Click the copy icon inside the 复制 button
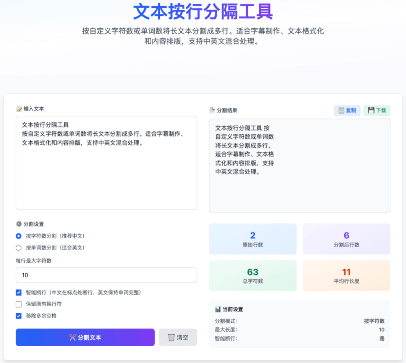Image resolution: width=406 pixels, height=363 pixels. pos(342,110)
